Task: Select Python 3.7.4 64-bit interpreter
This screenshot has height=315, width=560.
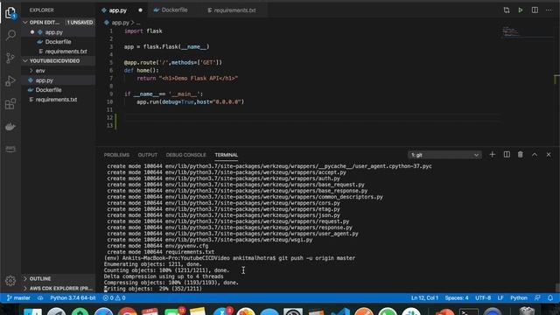Action: [73, 297]
